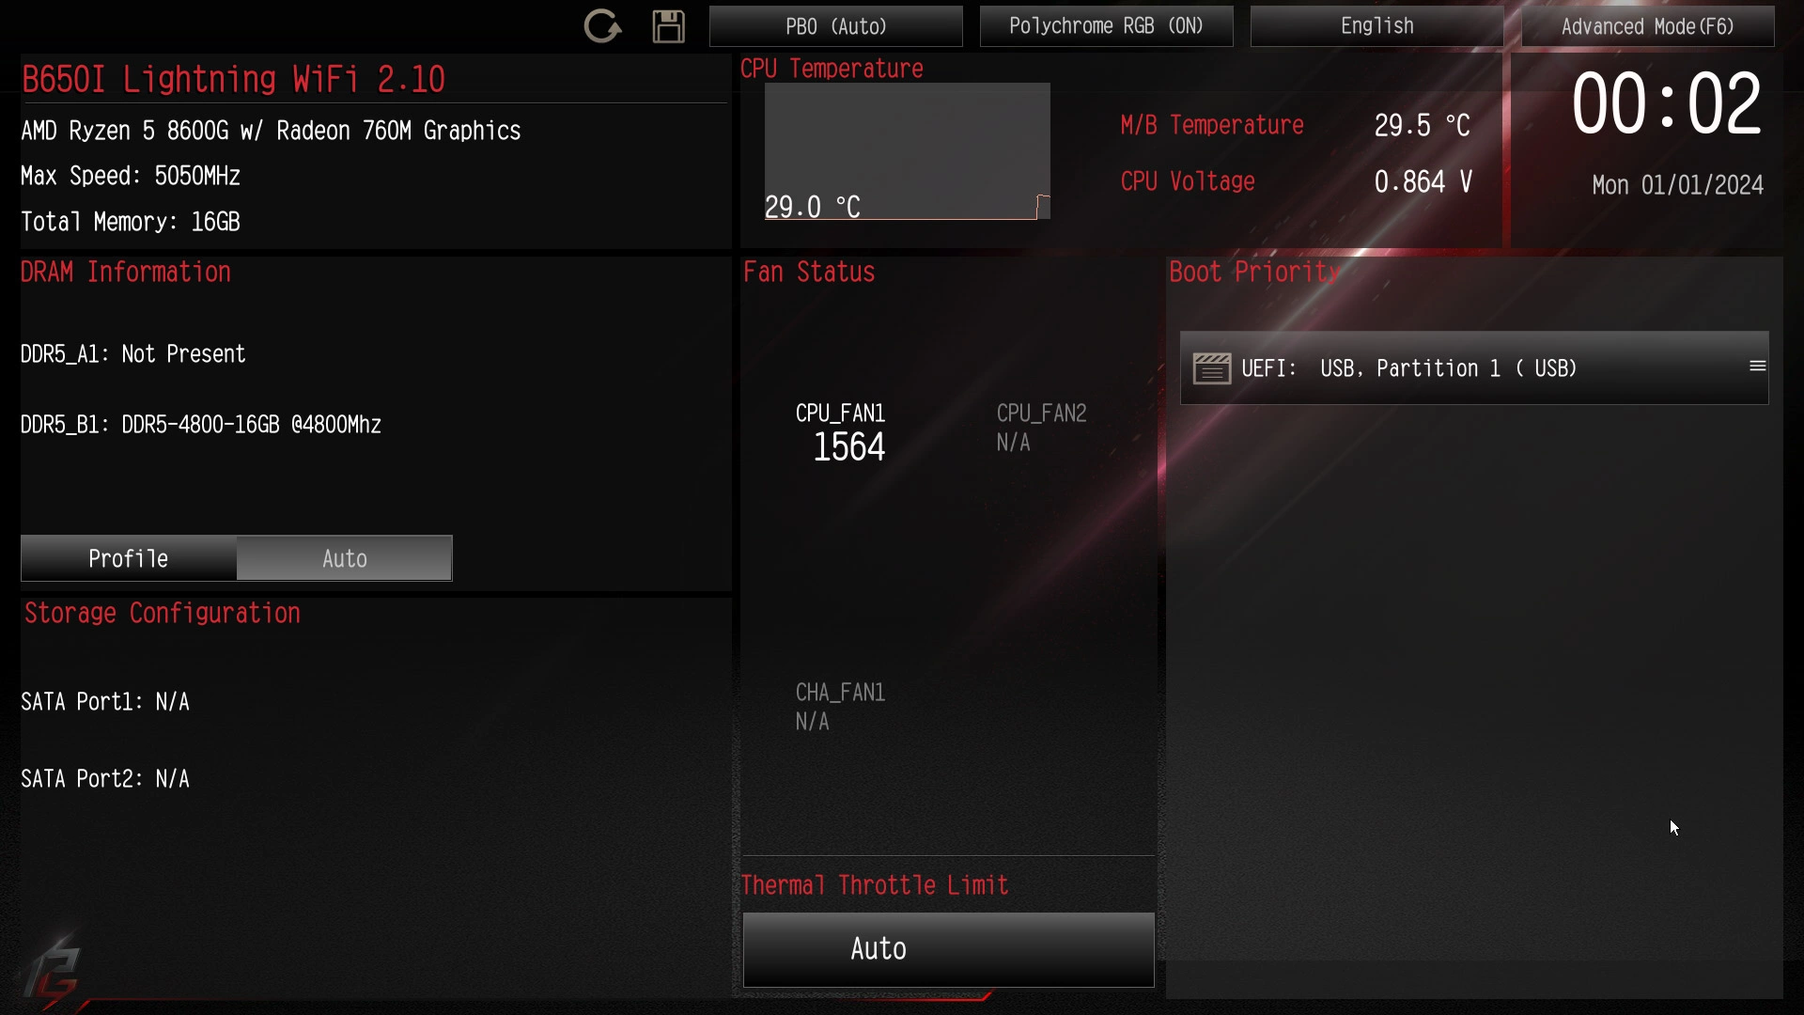1804x1015 pixels.
Task: Click the Storage Configuration heading
Action: coord(163,614)
